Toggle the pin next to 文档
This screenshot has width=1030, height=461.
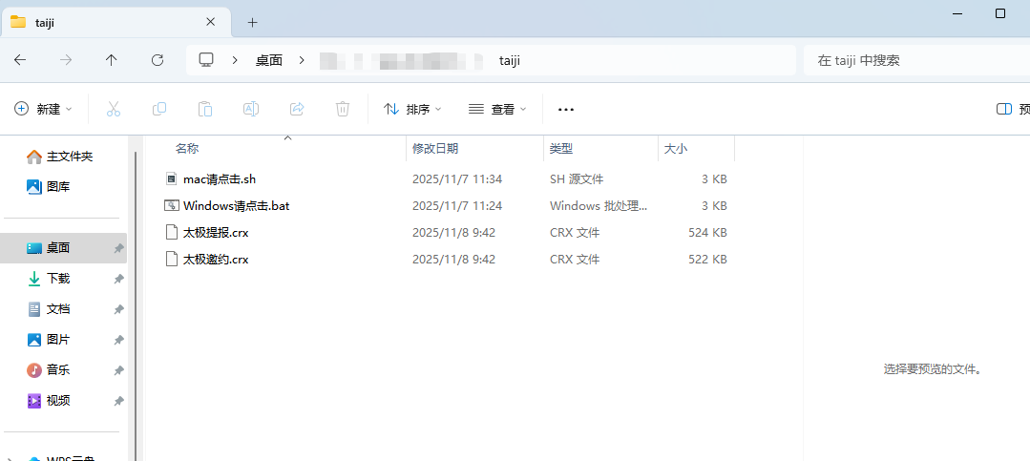118,309
